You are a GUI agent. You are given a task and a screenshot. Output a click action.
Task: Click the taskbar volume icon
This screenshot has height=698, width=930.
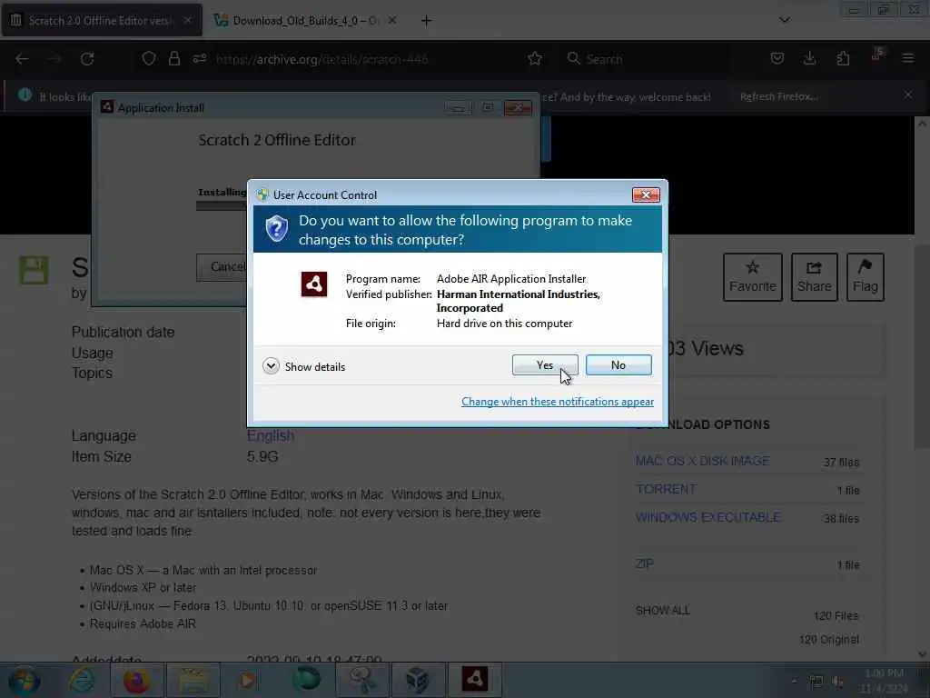tap(838, 682)
